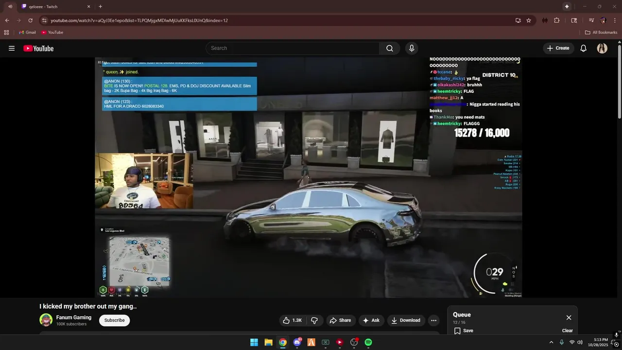Open the Windows Start menu
Viewport: 622px width, 350px height.
coord(254,342)
